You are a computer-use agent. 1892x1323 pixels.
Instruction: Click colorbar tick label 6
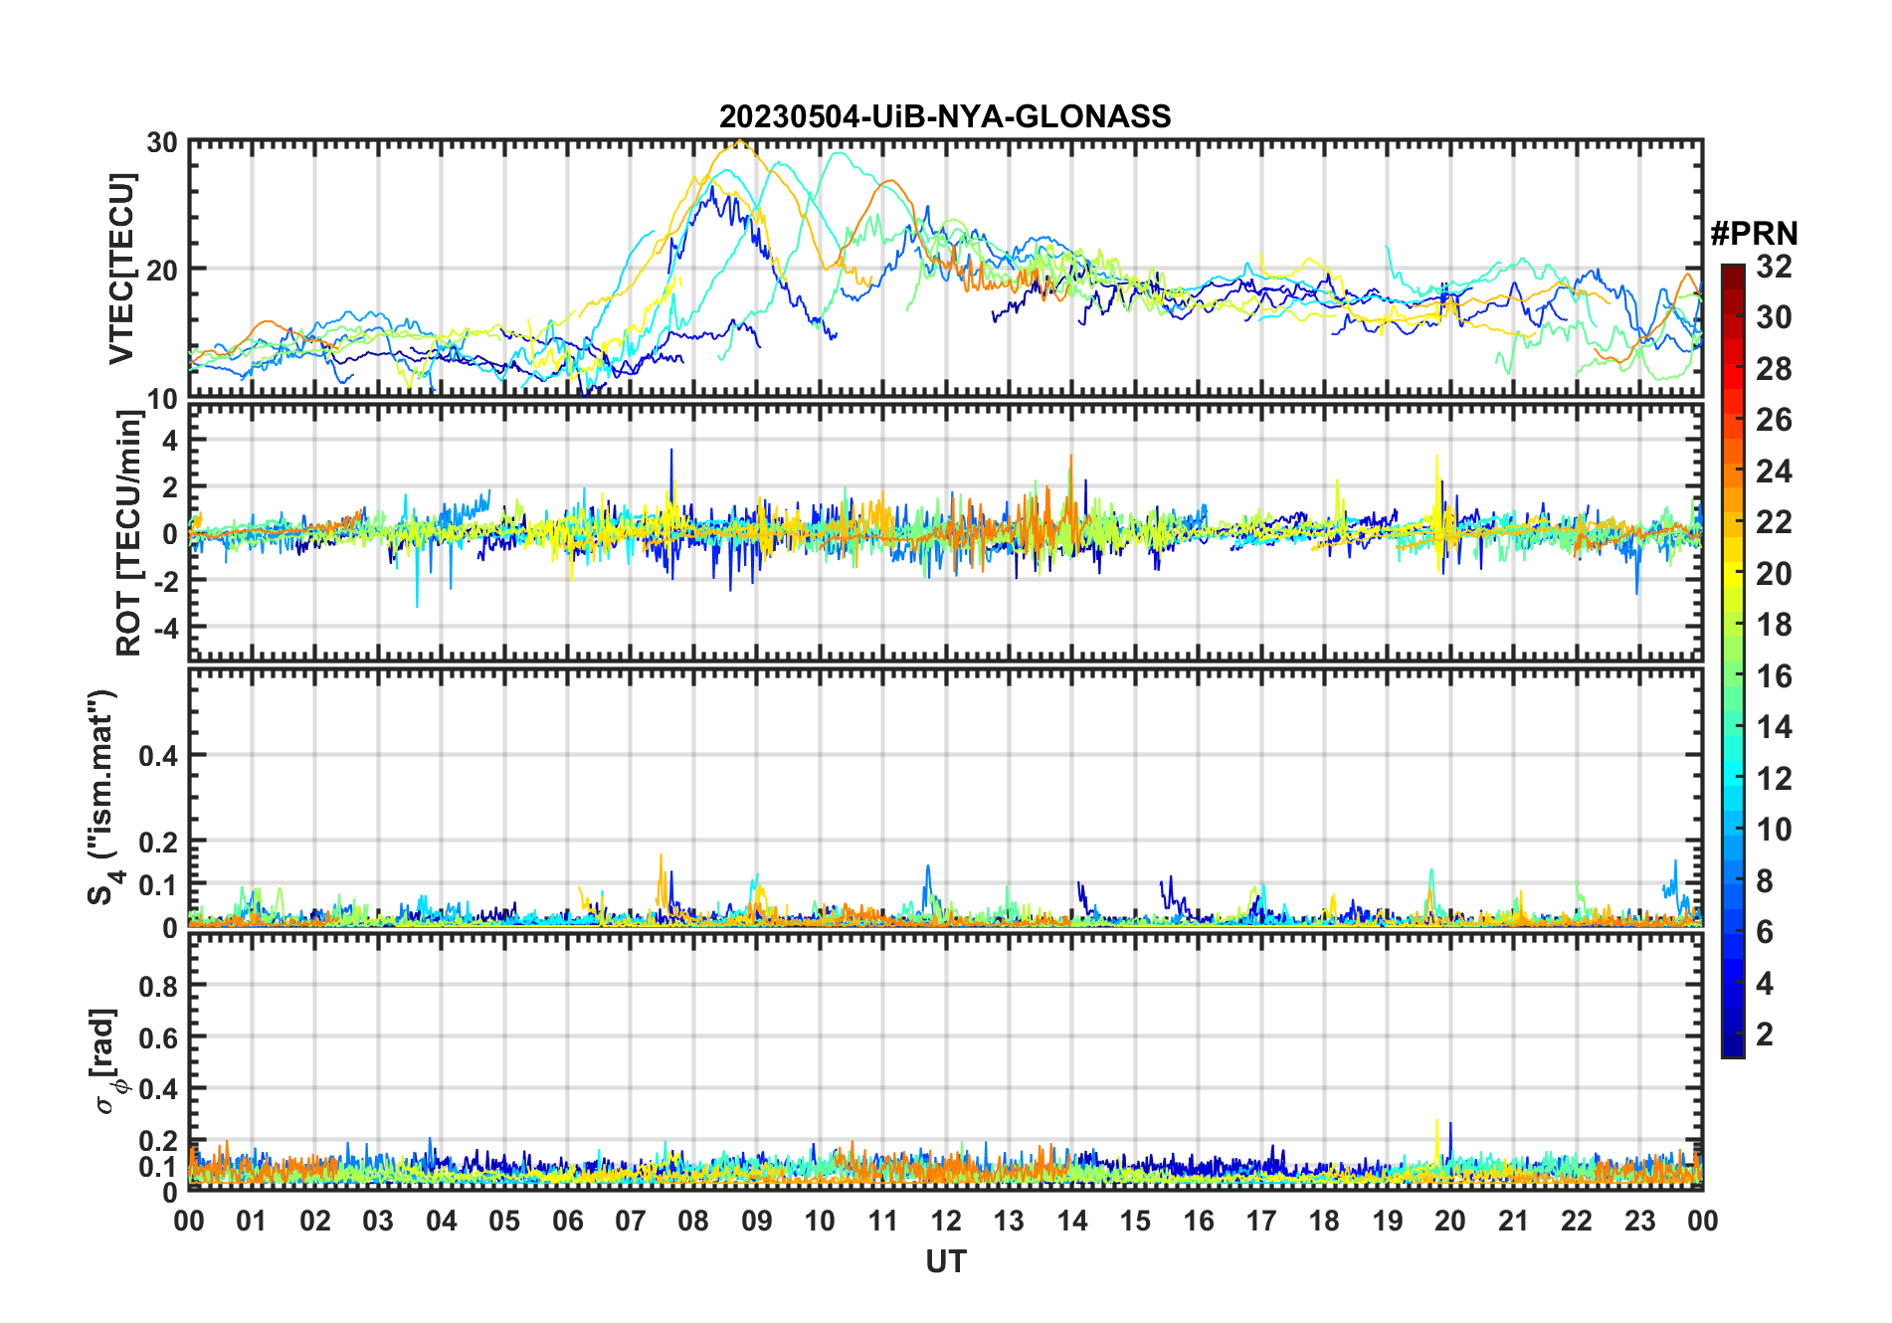click(x=1765, y=932)
